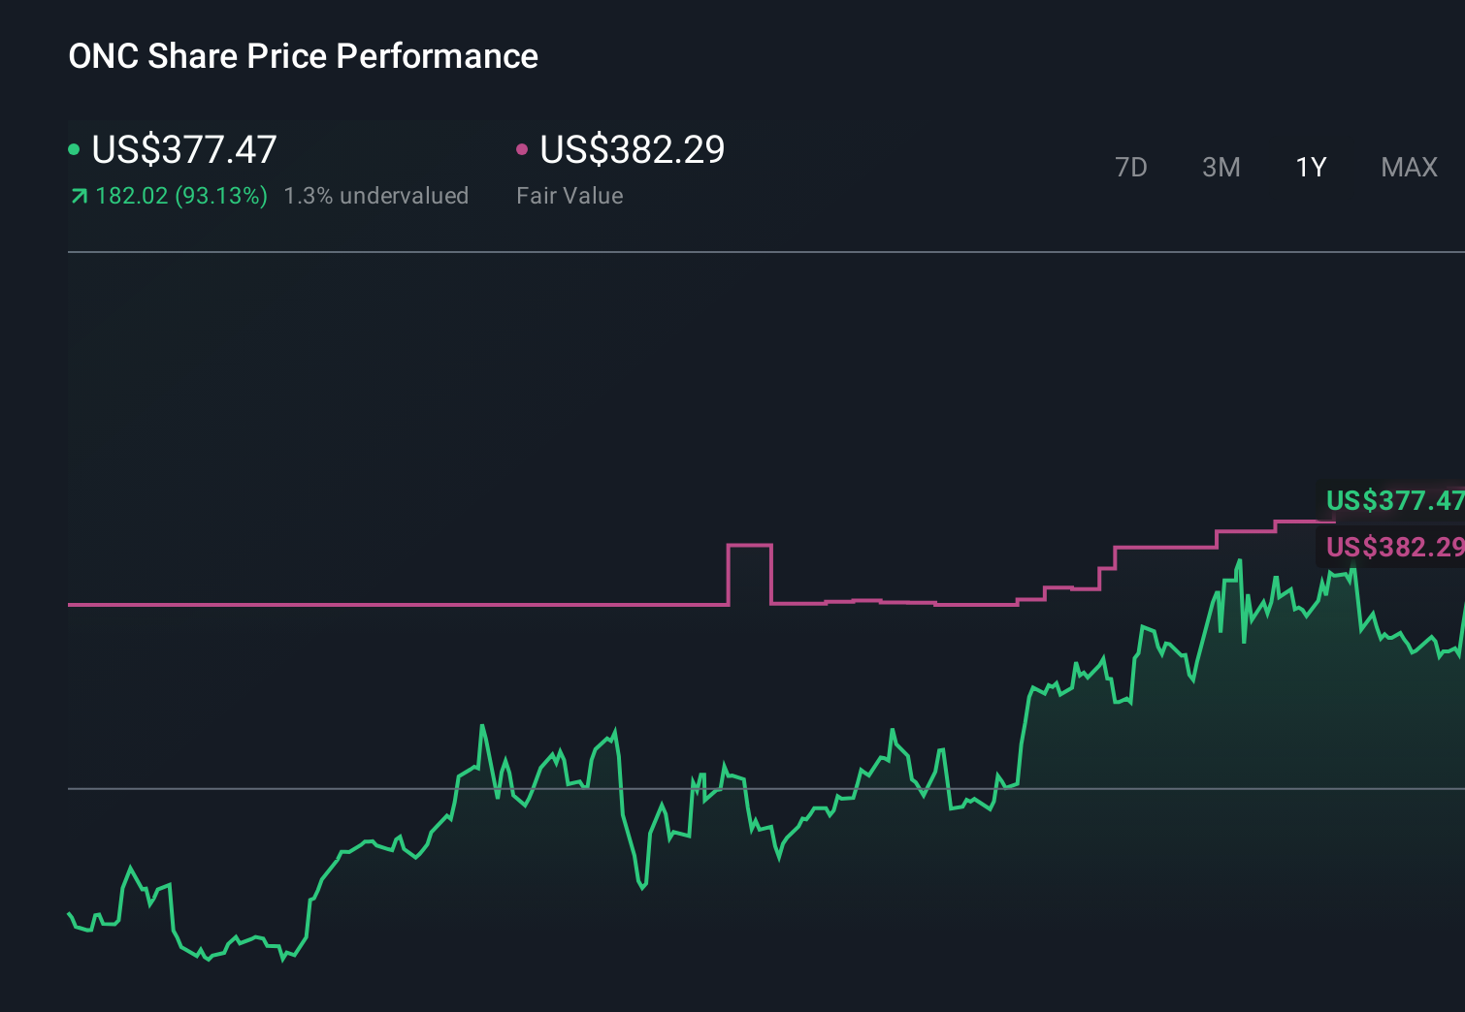
Task: Click the pink Fair Value step line
Action: (x=388, y=604)
